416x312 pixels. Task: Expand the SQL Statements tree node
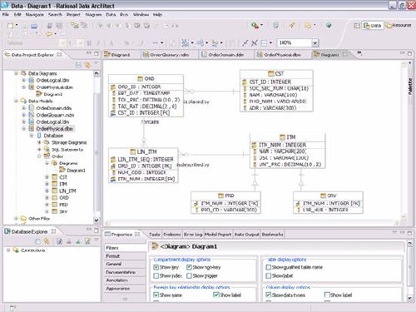39,149
